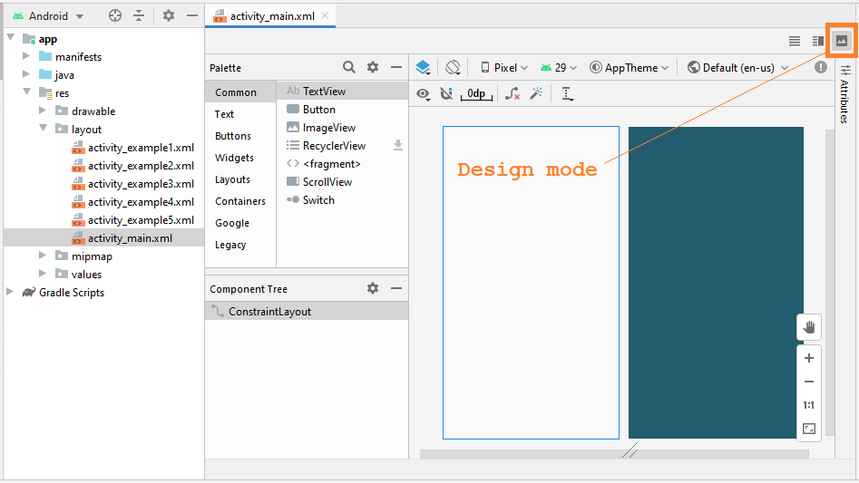Activate the pan hand tool
Screen dimensions: 859x483
[x=808, y=327]
